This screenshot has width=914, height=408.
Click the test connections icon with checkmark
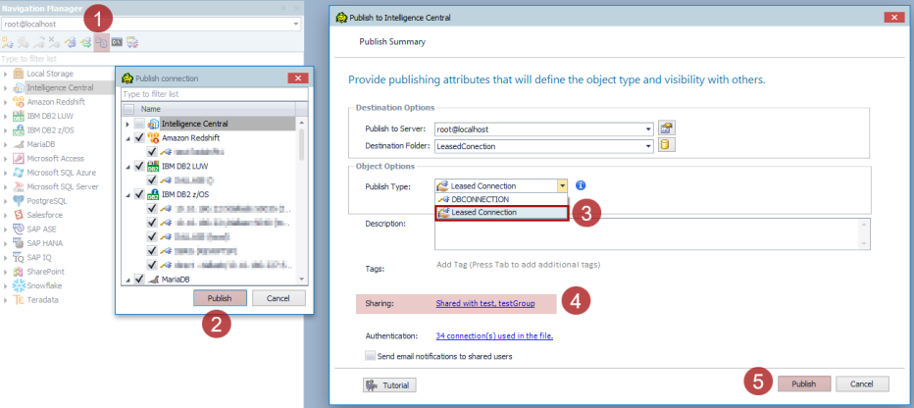click(132, 42)
